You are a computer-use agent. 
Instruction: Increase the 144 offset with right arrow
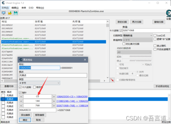pos(54,101)
